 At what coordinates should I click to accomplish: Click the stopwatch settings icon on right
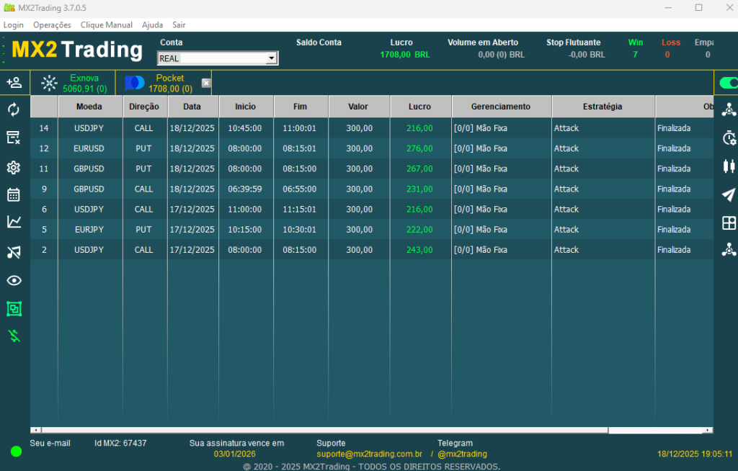(x=729, y=138)
